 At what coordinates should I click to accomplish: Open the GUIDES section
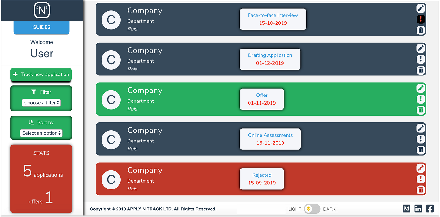[x=41, y=27]
